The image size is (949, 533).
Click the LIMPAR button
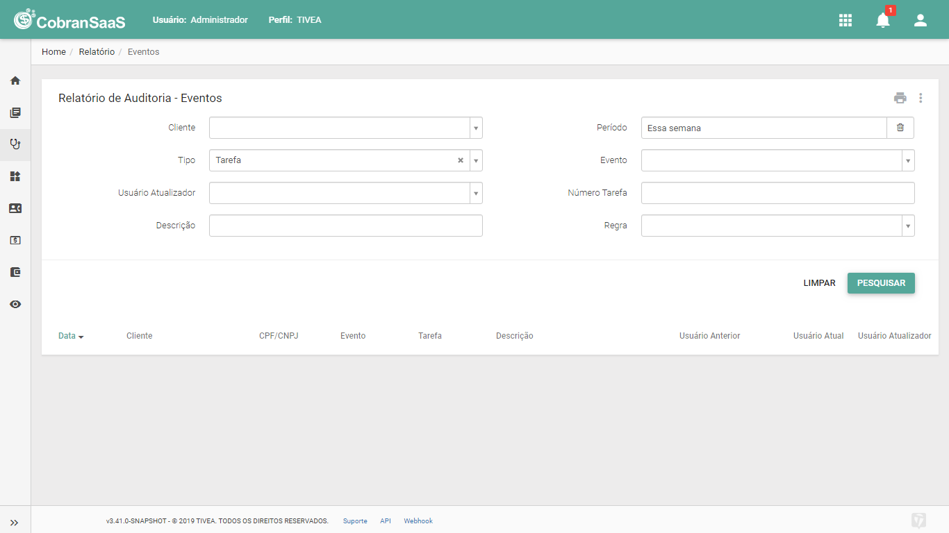click(x=819, y=283)
